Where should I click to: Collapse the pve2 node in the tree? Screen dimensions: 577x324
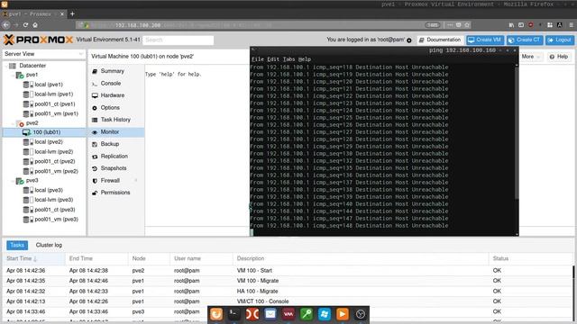tap(13, 123)
